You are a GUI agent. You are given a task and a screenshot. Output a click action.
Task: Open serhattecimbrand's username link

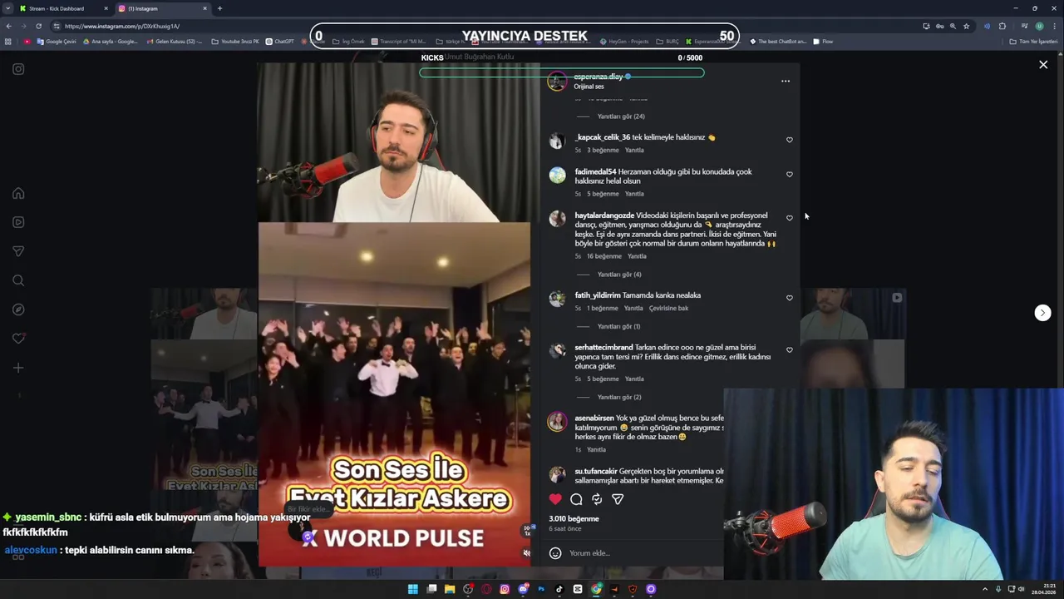click(603, 347)
